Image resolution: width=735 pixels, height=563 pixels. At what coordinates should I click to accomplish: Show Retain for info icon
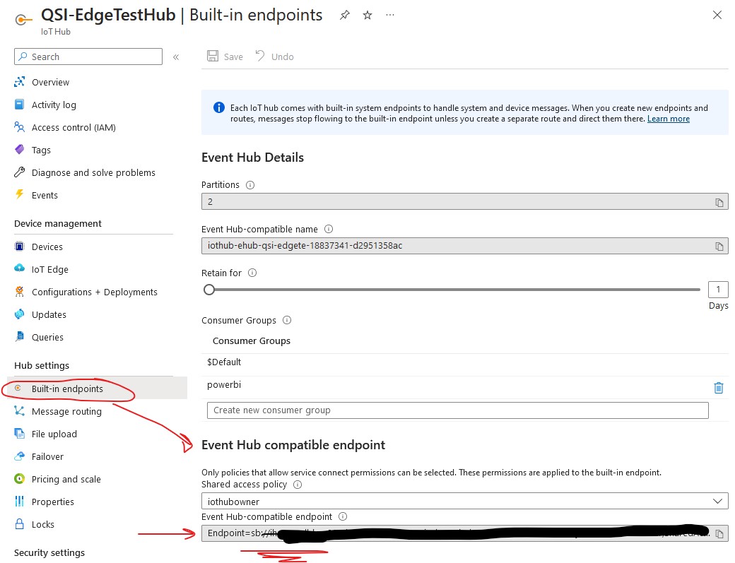coord(252,273)
